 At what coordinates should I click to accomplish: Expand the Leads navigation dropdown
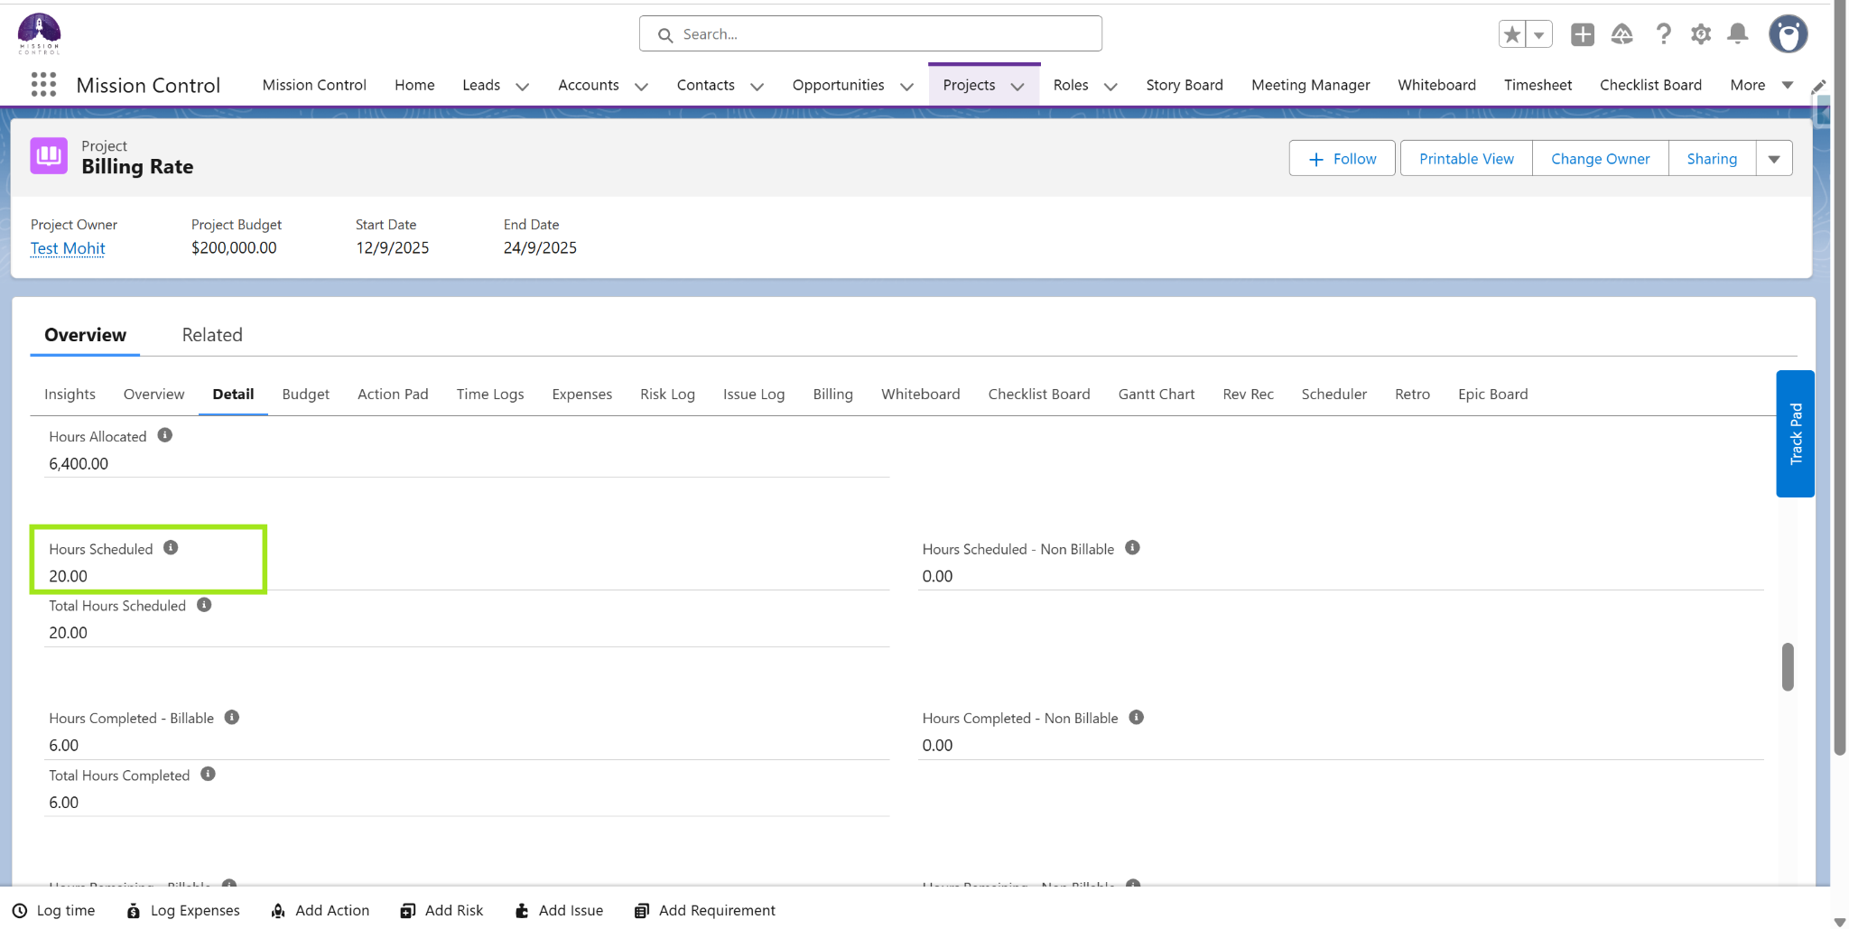point(522,87)
